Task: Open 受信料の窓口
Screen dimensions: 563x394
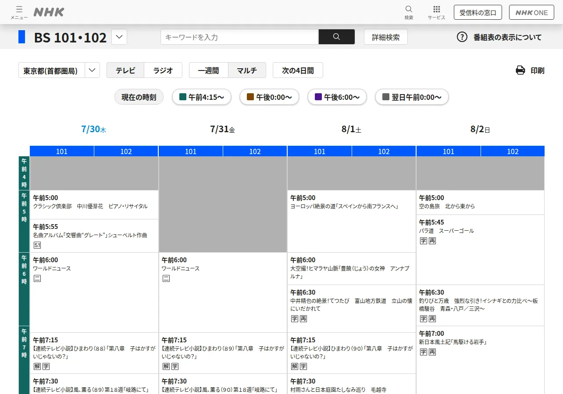Action: tap(478, 12)
